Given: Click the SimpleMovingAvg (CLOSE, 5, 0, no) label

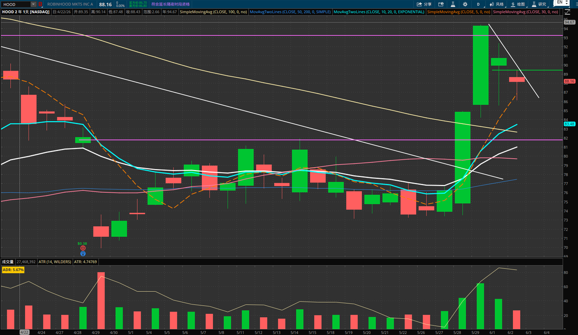Looking at the screenshot, I should [459, 11].
